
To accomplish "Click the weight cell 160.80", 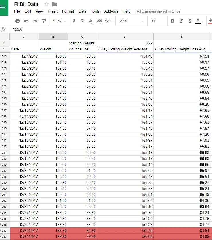I will click(x=53, y=170).
